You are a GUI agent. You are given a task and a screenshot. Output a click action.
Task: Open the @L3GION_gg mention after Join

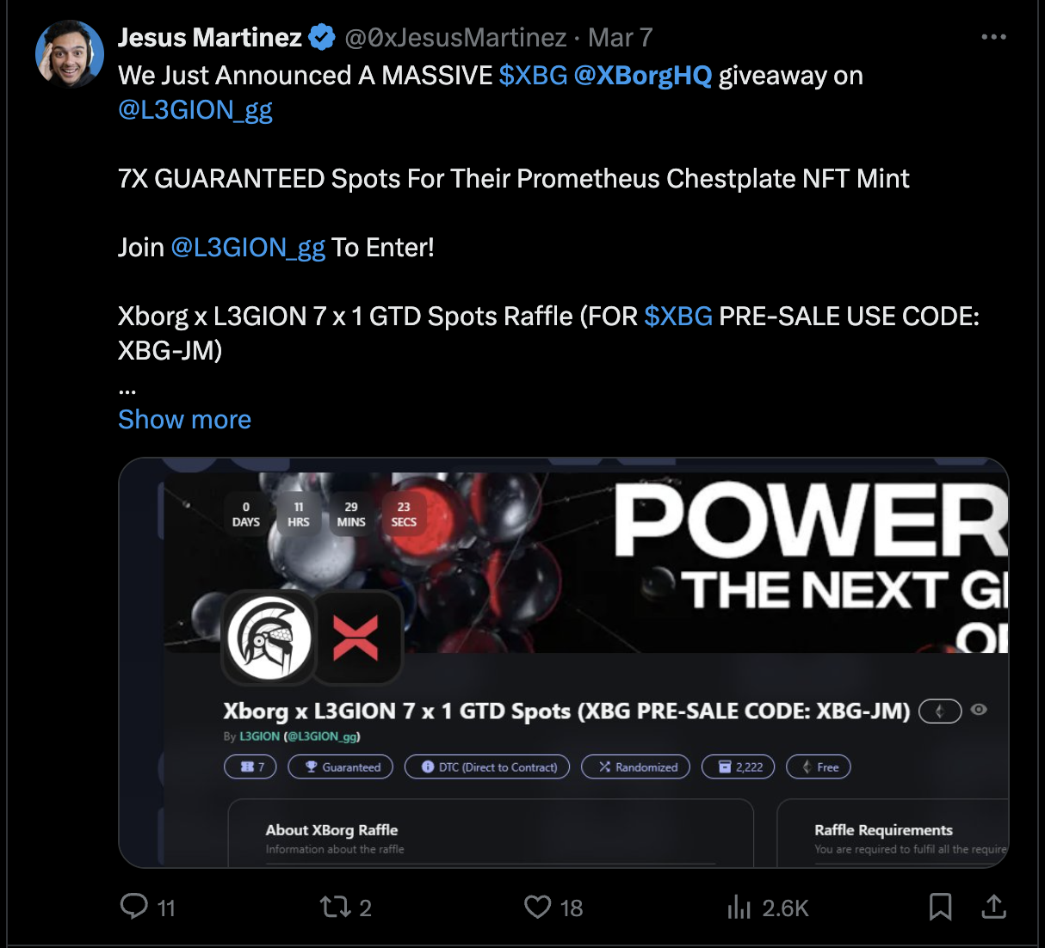[x=248, y=248]
